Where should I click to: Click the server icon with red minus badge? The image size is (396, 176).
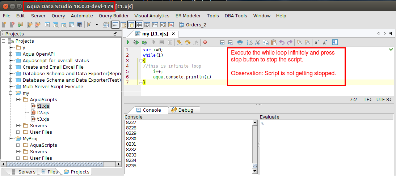pos(12,25)
